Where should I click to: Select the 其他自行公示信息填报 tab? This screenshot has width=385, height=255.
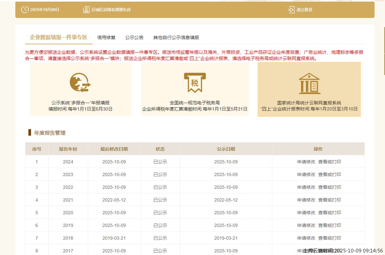pos(176,37)
